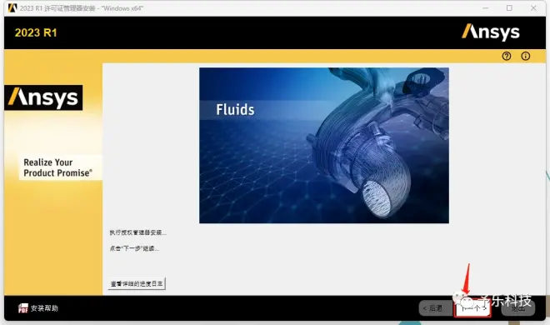Continue with the highlighted next-step button
Image resolution: width=550 pixels, height=325 pixels.
point(472,308)
